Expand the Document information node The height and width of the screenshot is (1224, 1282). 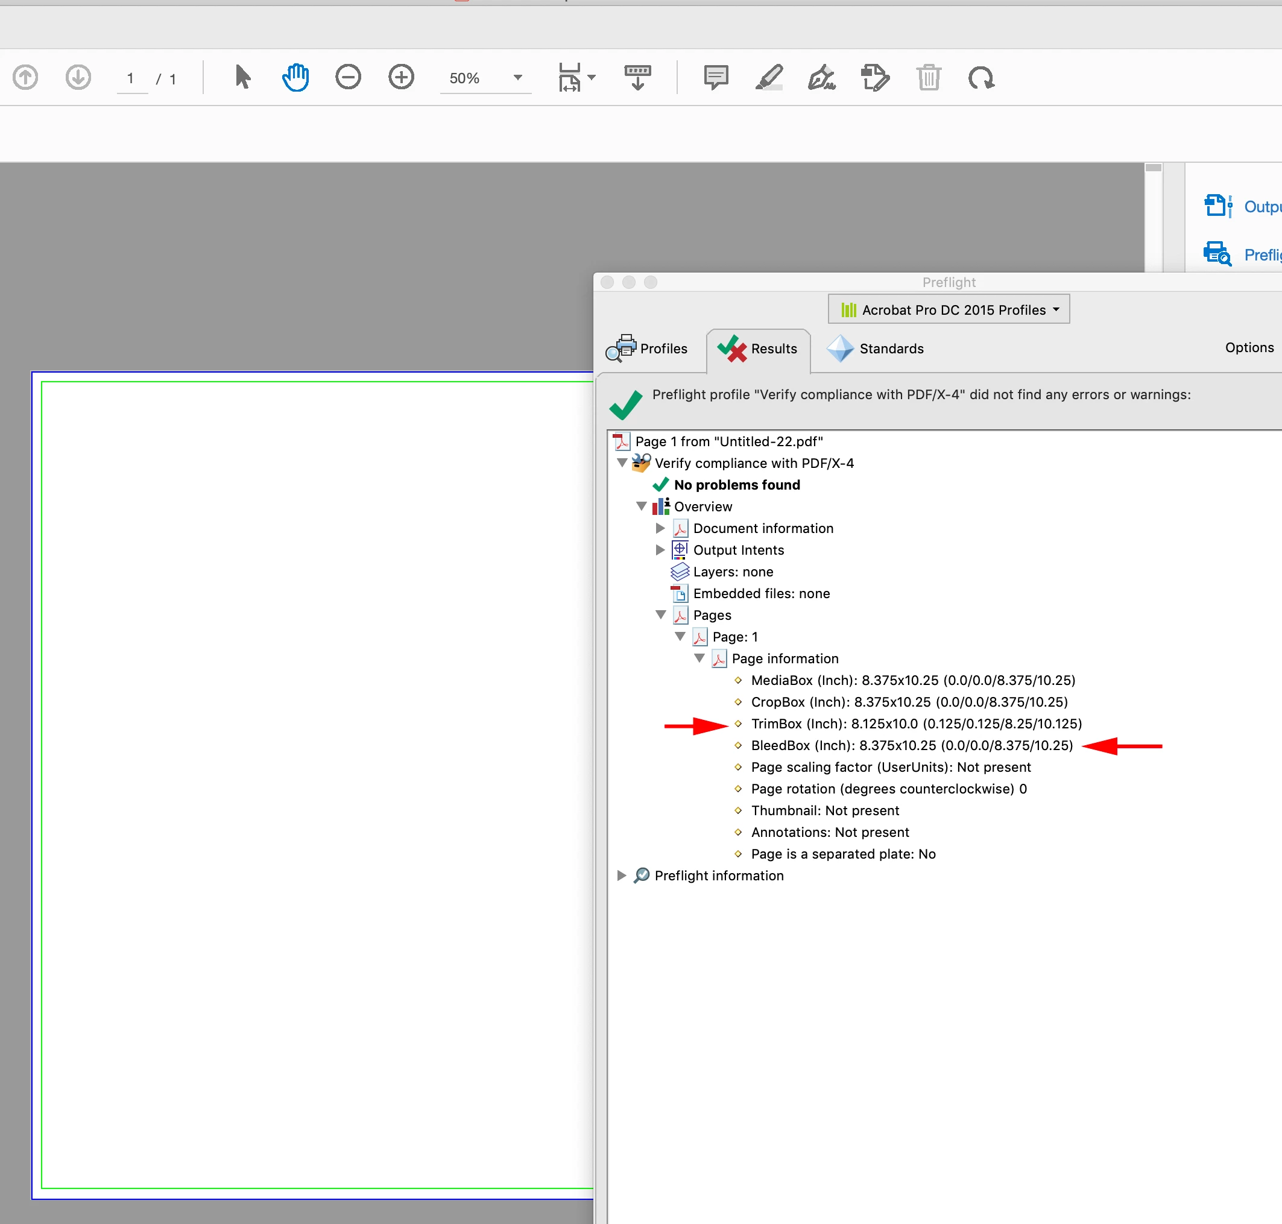click(660, 528)
